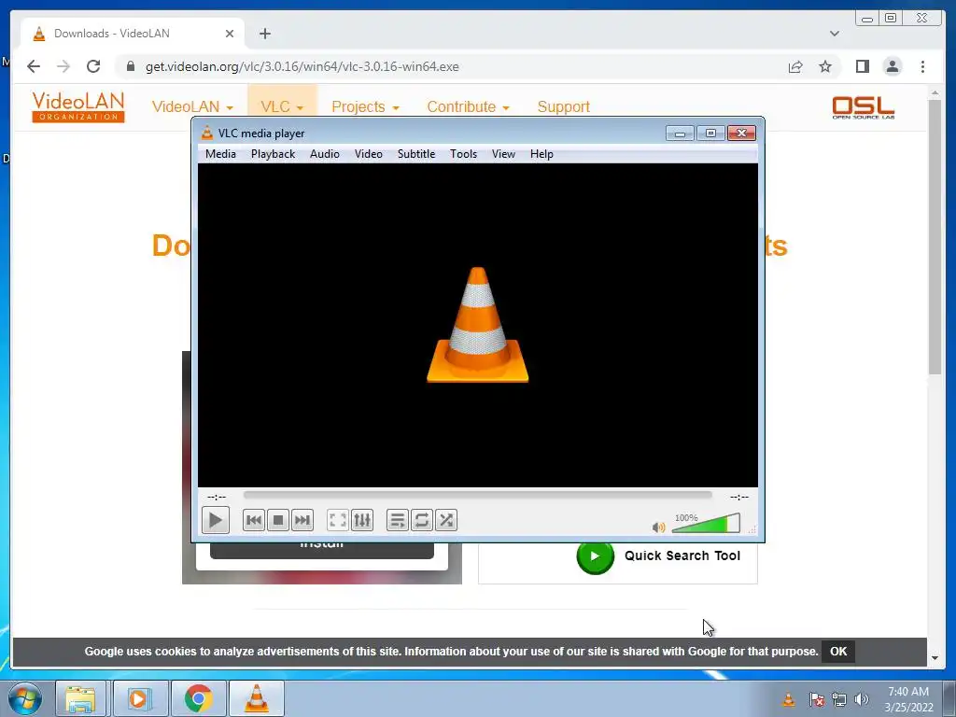This screenshot has height=717, width=956.
Task: Click green Quick Search Tool play icon
Action: coord(595,555)
